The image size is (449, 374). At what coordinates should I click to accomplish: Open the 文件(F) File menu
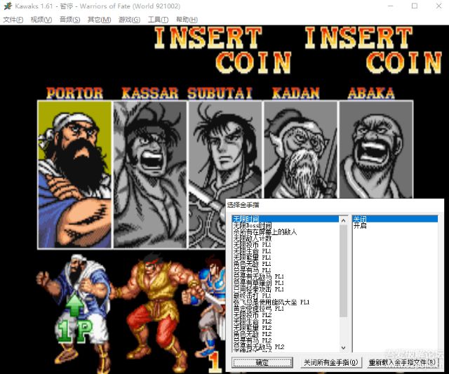pyautogui.click(x=13, y=20)
